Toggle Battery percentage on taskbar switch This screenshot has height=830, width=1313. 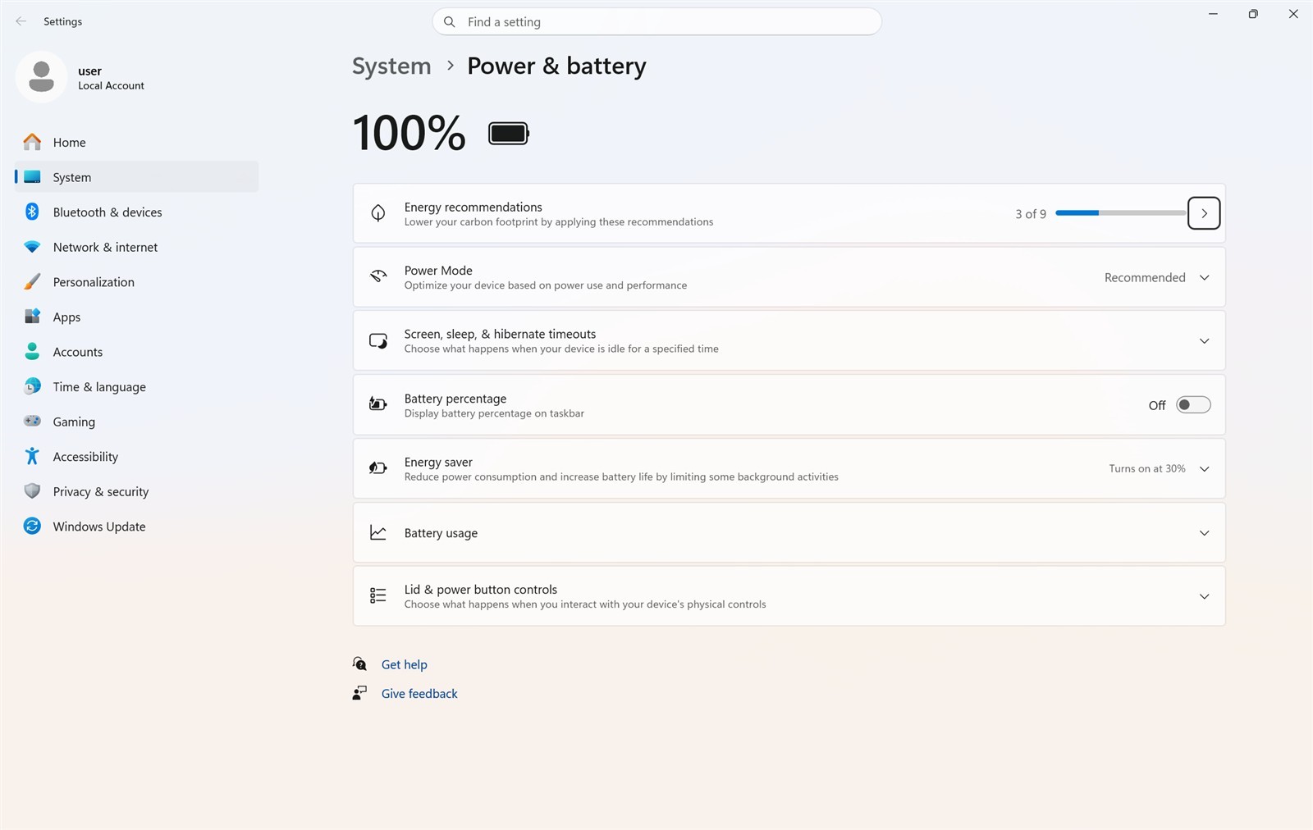(x=1193, y=404)
